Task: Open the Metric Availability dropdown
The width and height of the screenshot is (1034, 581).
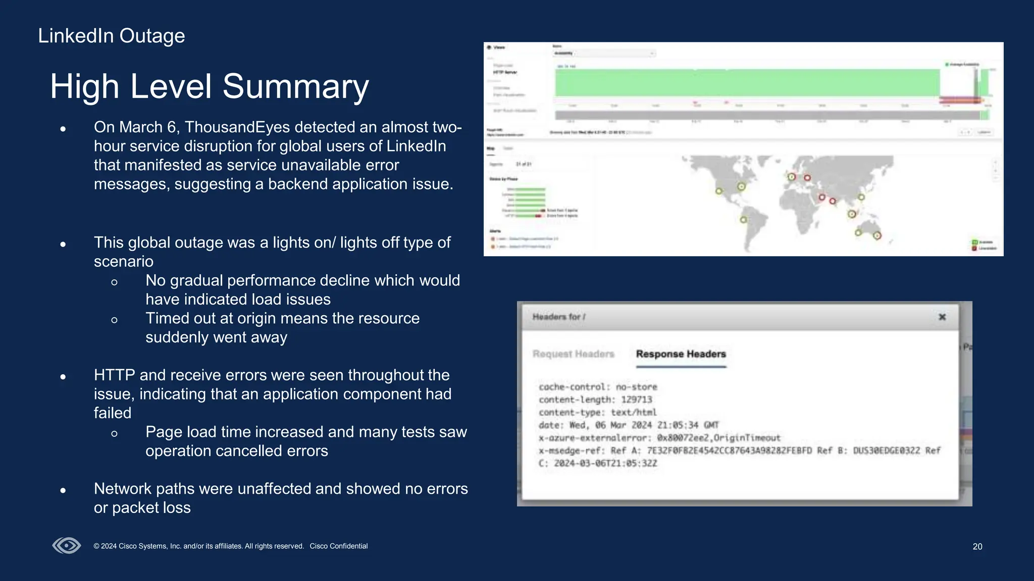Action: 604,53
